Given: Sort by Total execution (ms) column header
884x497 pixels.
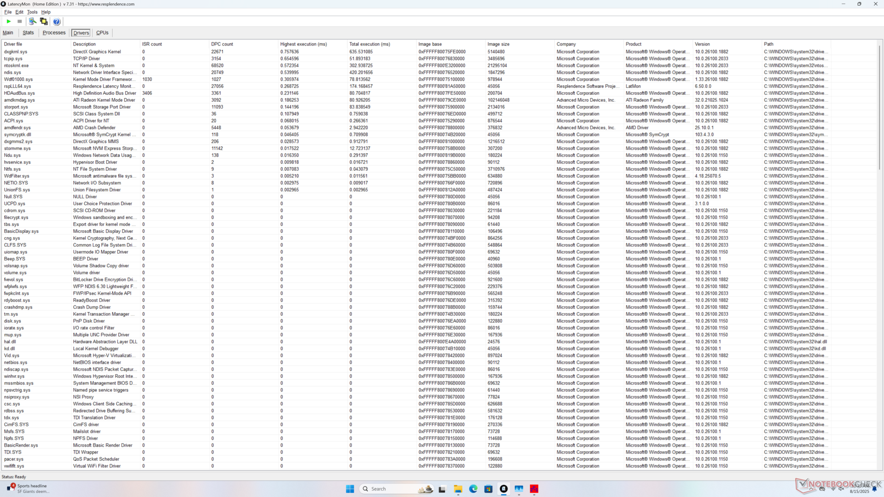Looking at the screenshot, I should point(382,44).
